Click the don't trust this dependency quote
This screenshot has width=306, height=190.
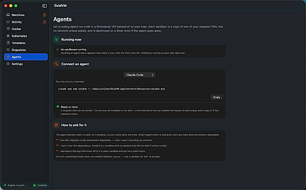coord(114,146)
